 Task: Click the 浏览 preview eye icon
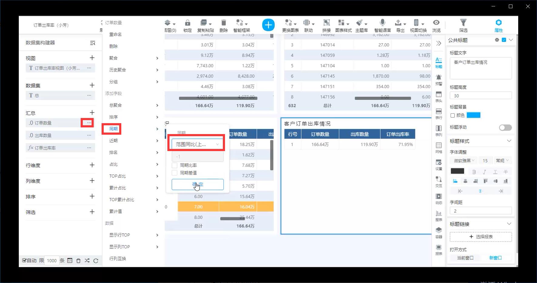436,22
